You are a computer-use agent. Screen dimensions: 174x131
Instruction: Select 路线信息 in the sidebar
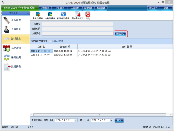16,39
